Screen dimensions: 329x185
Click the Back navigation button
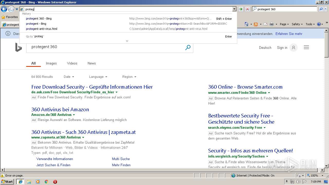point(4,9)
